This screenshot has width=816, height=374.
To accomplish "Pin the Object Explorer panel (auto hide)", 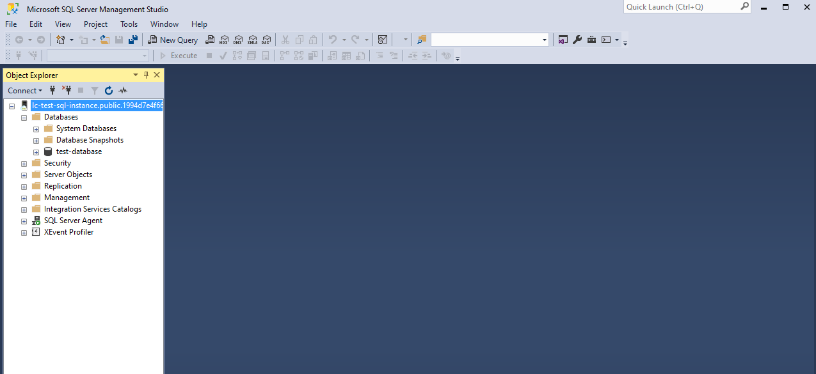I will coord(146,75).
